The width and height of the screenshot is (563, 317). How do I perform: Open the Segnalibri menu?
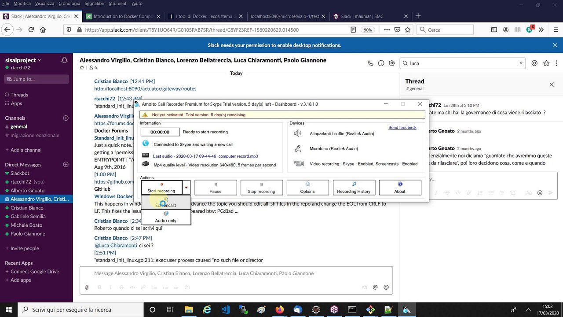point(94,4)
